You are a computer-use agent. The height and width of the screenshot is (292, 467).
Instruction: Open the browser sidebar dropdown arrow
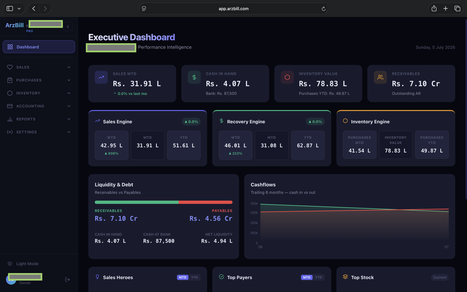coord(19,9)
